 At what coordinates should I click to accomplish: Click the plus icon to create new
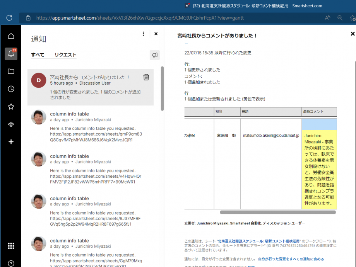click(x=11, y=142)
